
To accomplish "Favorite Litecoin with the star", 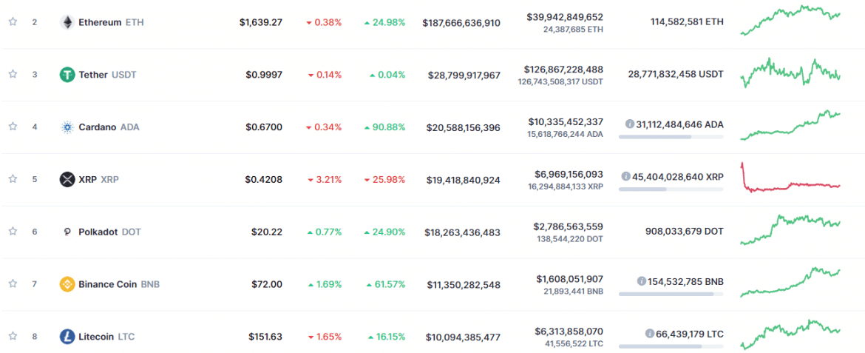I will click(x=13, y=337).
